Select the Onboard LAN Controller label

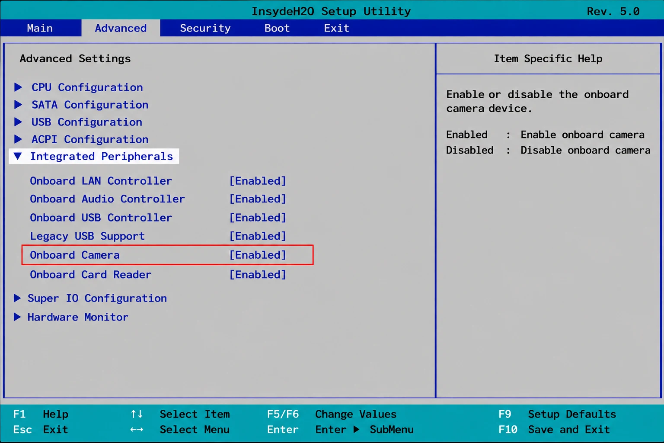(101, 181)
